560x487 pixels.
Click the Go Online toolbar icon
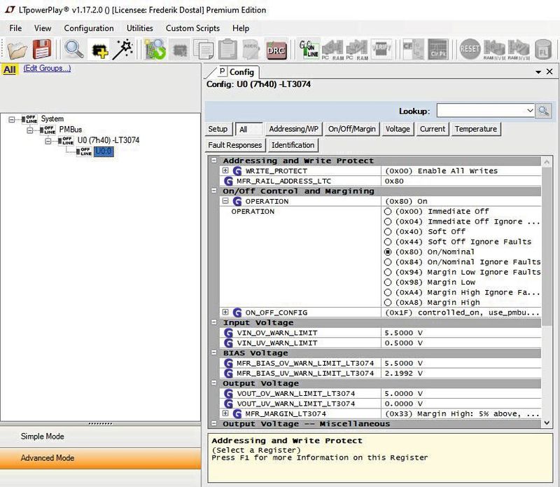309,49
